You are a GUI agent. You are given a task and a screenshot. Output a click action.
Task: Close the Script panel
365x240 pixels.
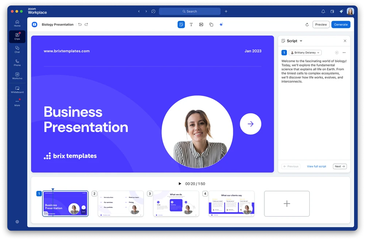(345, 41)
